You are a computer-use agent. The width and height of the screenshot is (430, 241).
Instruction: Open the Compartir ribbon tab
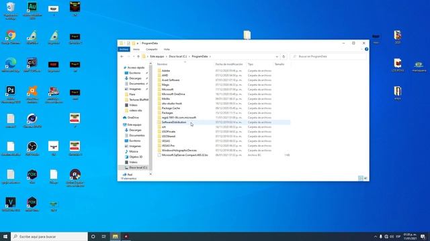[151, 50]
